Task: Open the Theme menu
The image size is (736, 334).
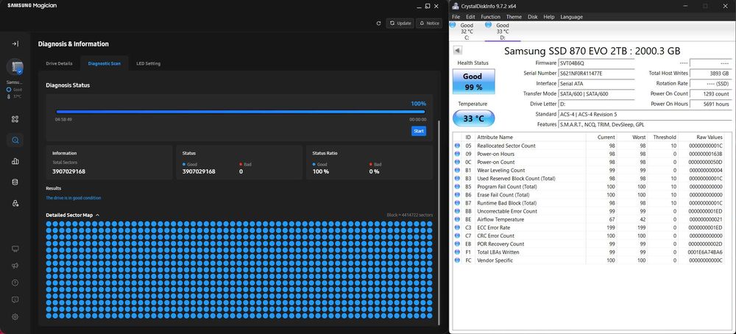Action: point(514,17)
